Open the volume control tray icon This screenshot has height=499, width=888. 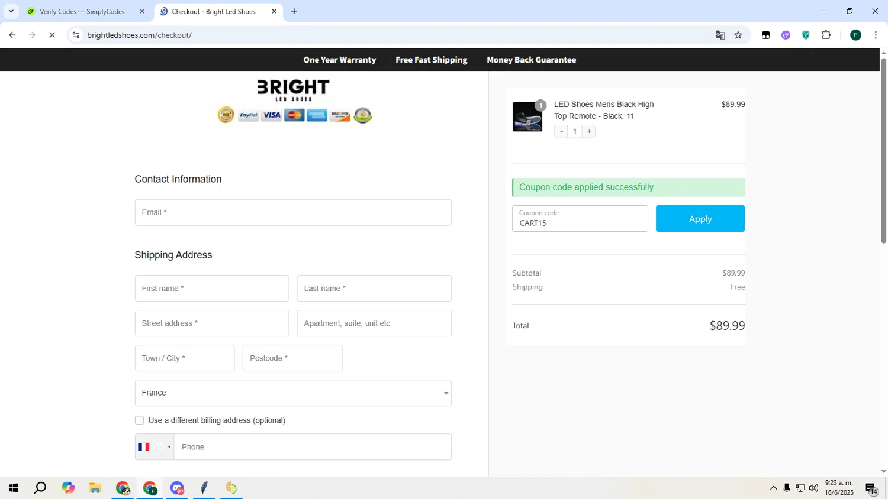[813, 488]
